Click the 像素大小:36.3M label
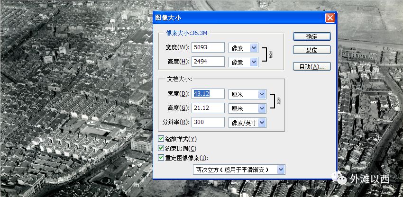The image size is (403, 197). [x=187, y=33]
